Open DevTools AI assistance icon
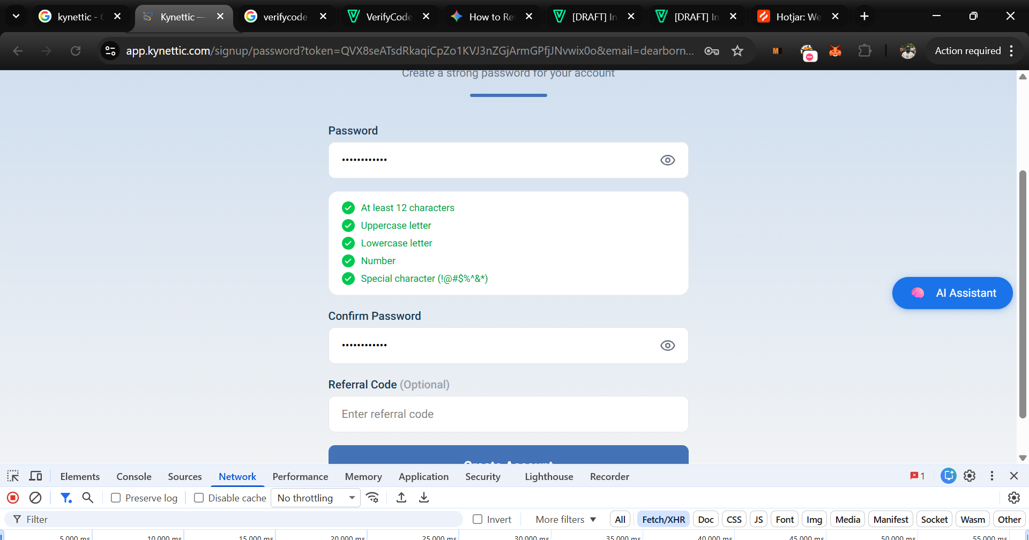The image size is (1029, 540). pyautogui.click(x=949, y=476)
